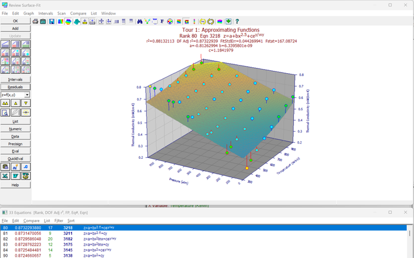The width and height of the screenshot is (414, 258).
Task: Click the single upward yellow triangle button
Action: coord(15,103)
